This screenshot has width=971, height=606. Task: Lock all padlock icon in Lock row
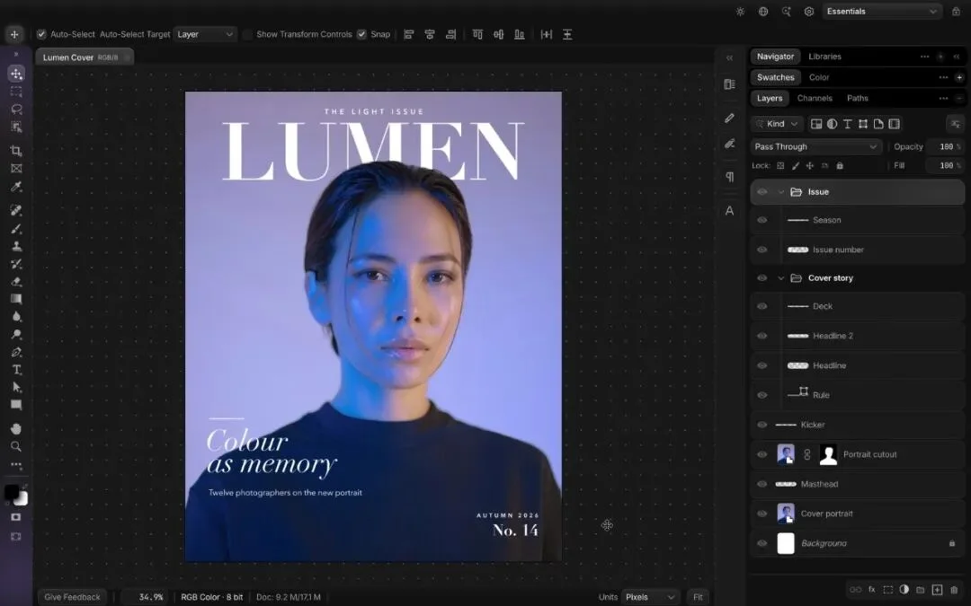click(840, 166)
